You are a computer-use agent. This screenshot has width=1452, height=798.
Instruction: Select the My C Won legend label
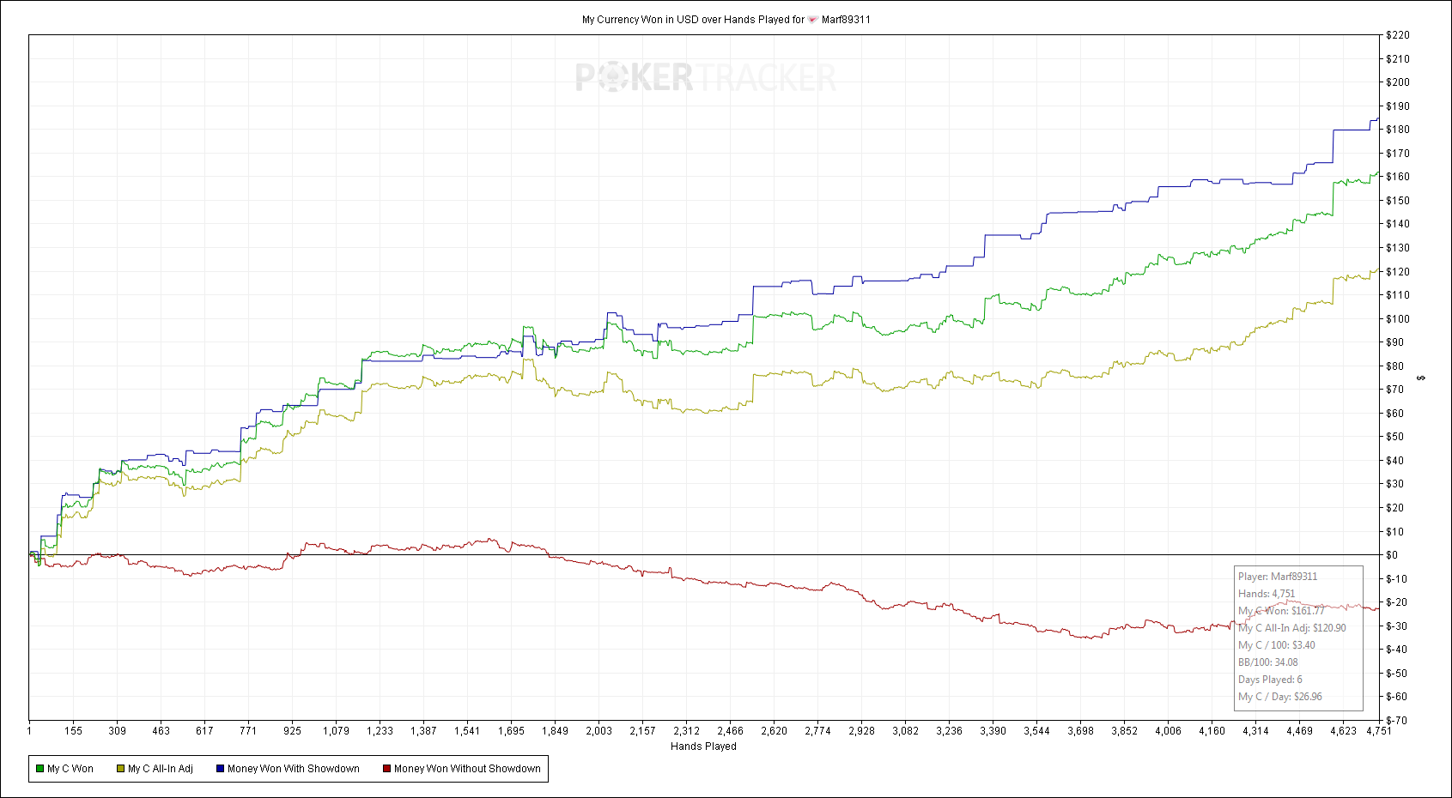point(70,769)
